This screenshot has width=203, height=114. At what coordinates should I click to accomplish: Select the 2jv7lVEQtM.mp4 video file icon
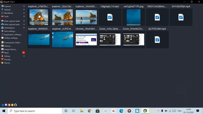157,40
